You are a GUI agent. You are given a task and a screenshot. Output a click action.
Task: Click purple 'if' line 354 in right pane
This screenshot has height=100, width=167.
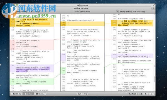[x=133, y=56]
